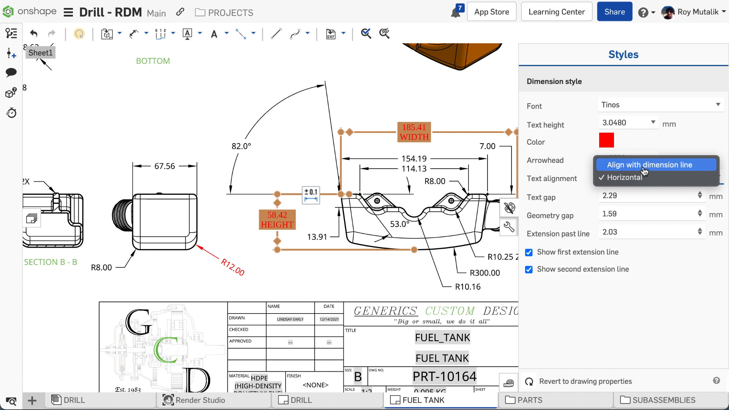Open the document history clock icon
Screen dimensions: 729x410
click(x=11, y=113)
